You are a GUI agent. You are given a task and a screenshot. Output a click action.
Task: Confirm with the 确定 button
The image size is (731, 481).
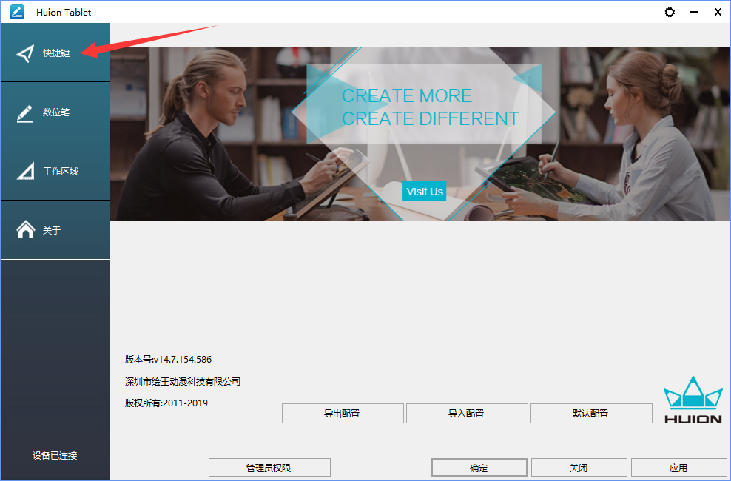[479, 468]
